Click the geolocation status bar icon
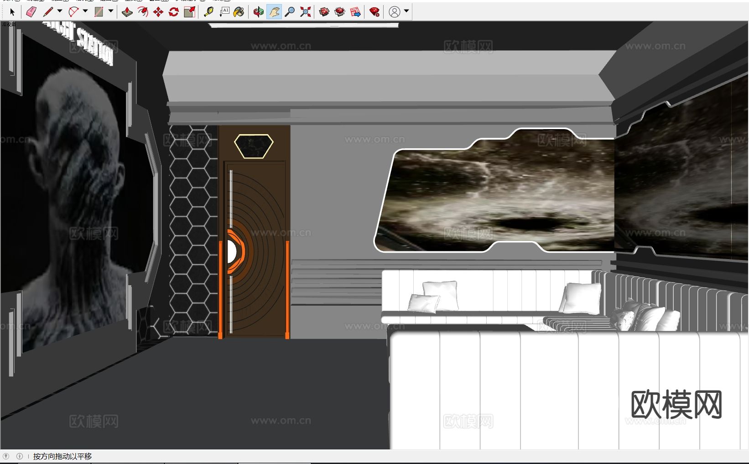 [x=6, y=456]
